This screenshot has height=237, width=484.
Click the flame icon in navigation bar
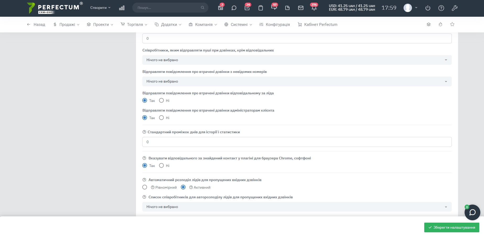[x=440, y=24]
